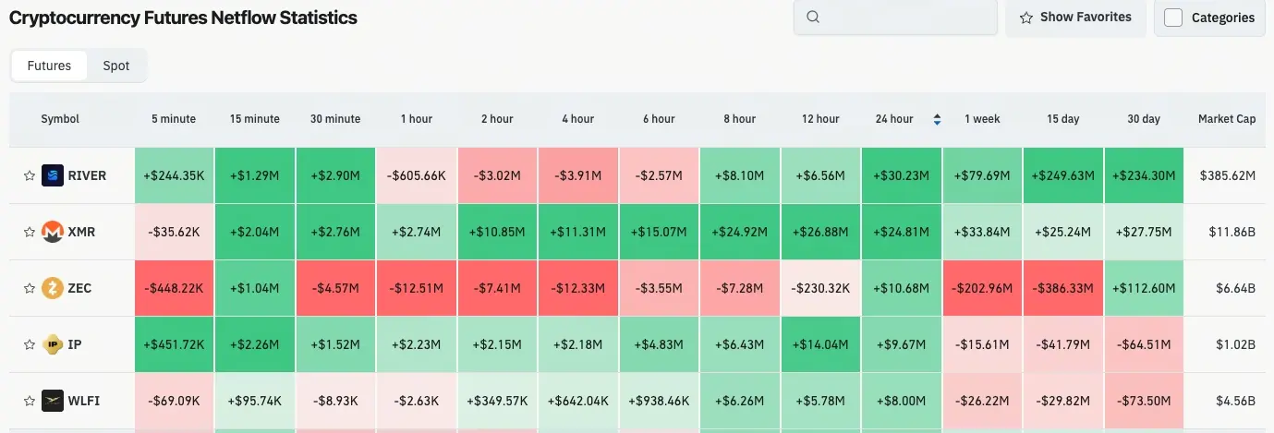This screenshot has width=1274, height=433.
Task: Favorite XMR with its star icon
Action: click(30, 232)
